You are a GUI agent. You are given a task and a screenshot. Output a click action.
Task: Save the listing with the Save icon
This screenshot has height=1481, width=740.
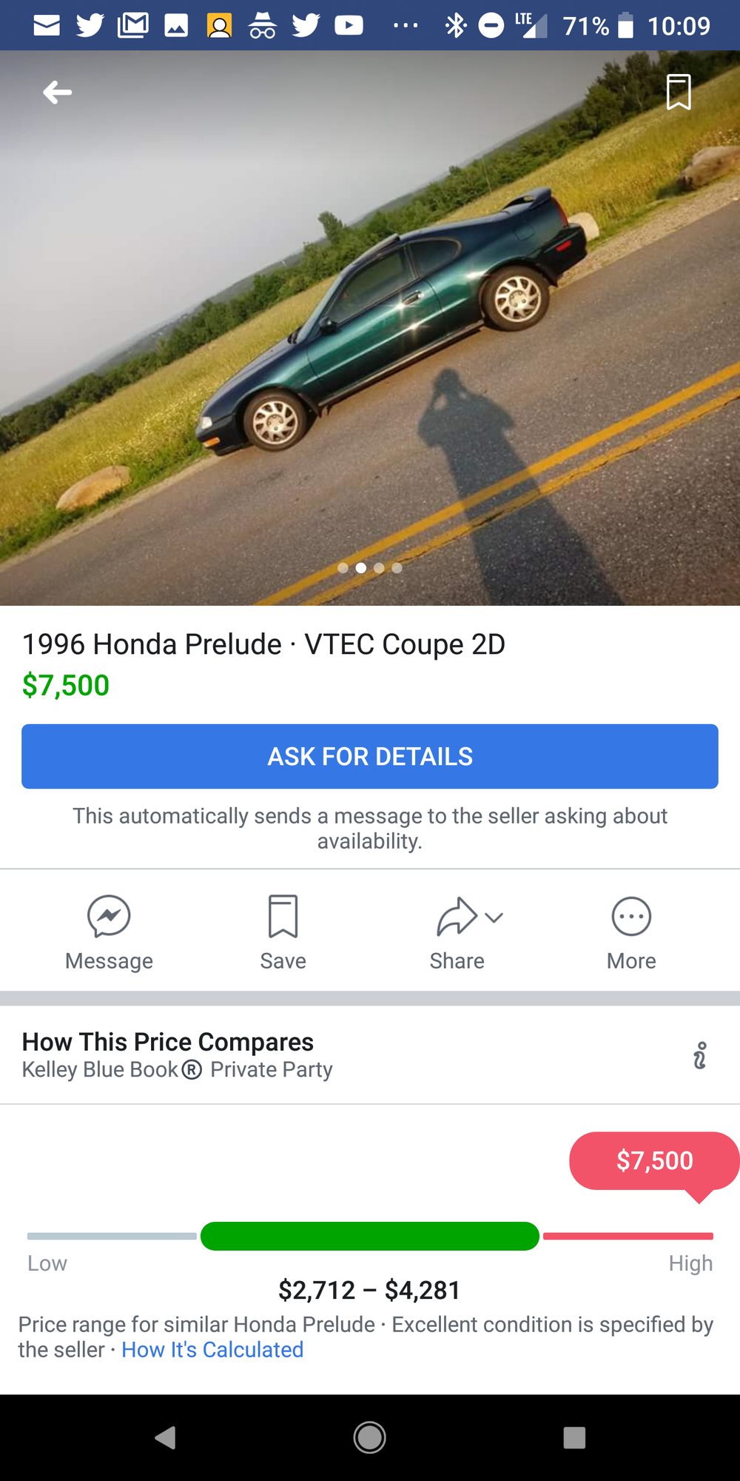pyautogui.click(x=283, y=917)
